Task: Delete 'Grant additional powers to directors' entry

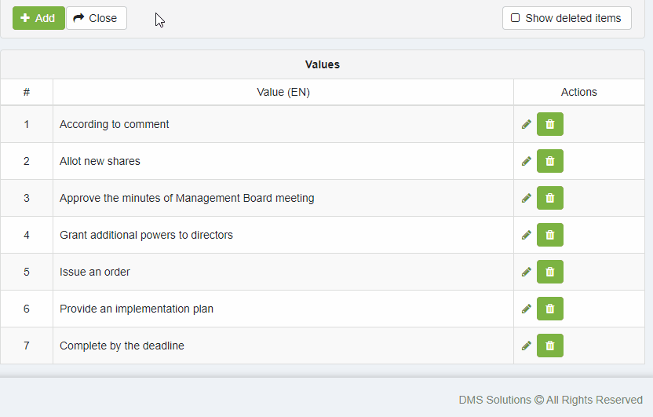Action: tap(549, 235)
